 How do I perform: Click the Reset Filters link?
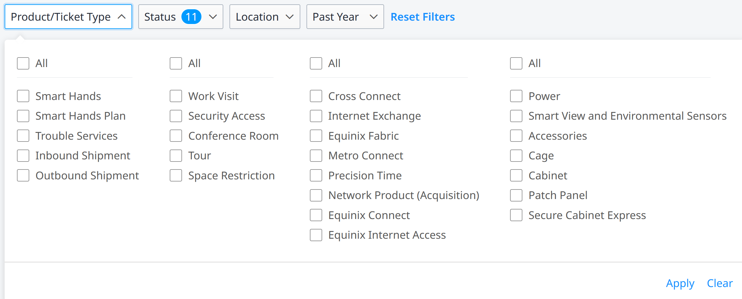point(423,17)
